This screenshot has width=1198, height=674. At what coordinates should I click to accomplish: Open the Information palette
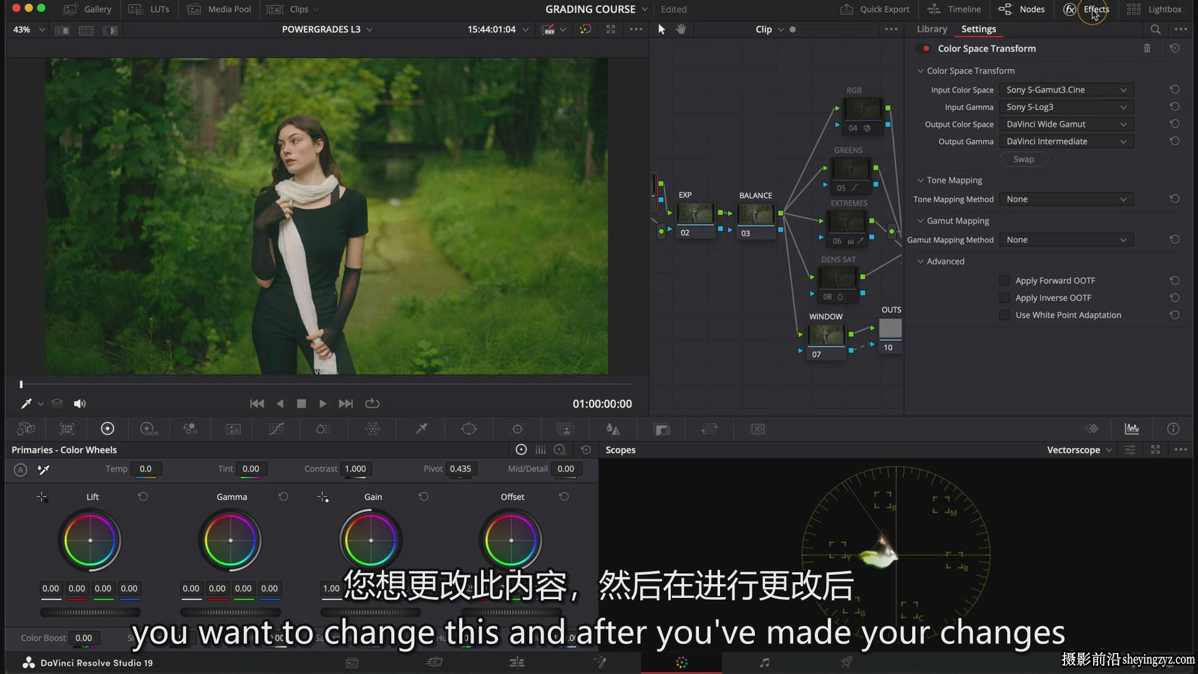point(1173,429)
